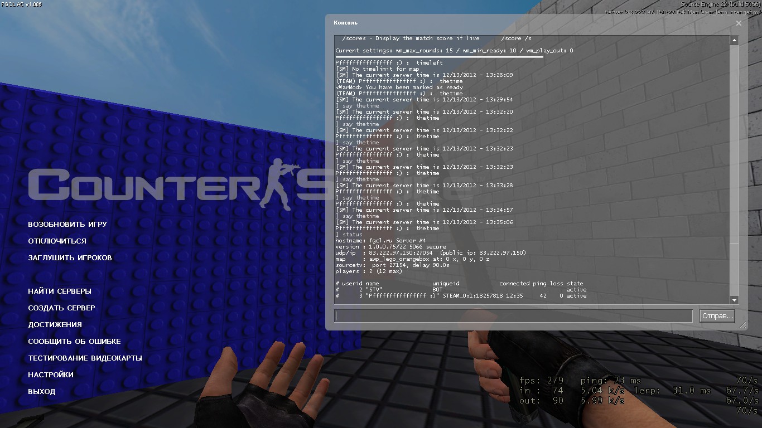Select ОТКЛЮЧИТЬСЯ to disconnect from server

pyautogui.click(x=57, y=241)
